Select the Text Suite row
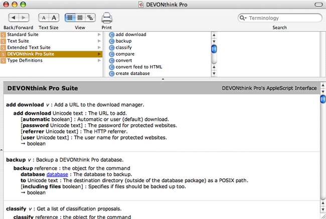Image resolution: width=326 pixels, height=219 pixels. 51,41
